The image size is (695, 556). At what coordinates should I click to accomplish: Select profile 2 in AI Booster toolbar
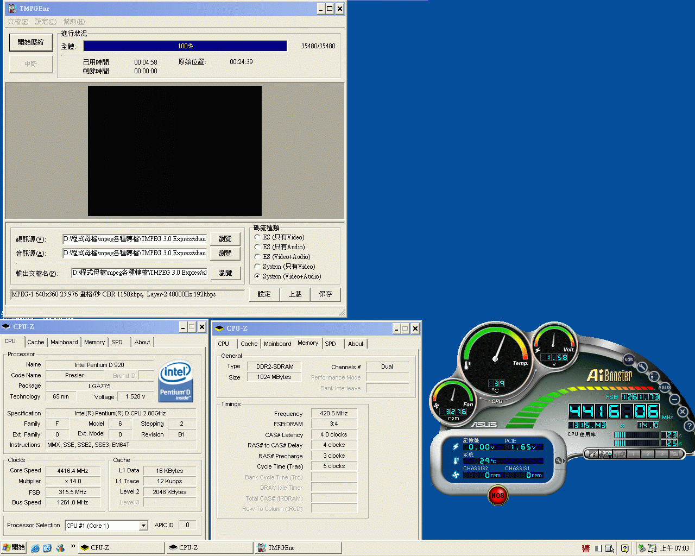pyautogui.click(x=647, y=454)
